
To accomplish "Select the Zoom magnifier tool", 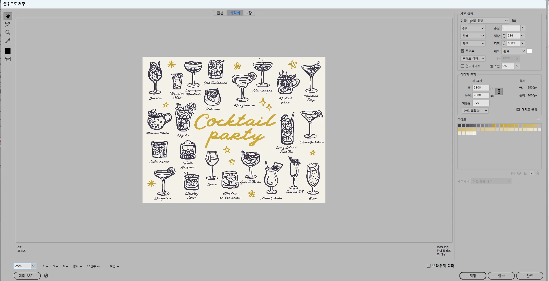I will coord(8,32).
